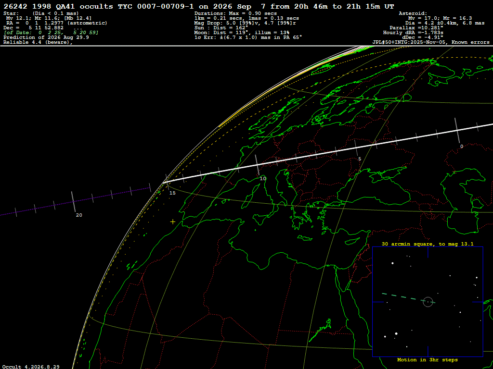This screenshot has width=493, height=369.
Task: Click the white occultation path center line
Action: (328, 153)
